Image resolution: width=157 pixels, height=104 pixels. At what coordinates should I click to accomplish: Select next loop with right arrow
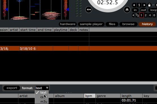tap(144, 5)
